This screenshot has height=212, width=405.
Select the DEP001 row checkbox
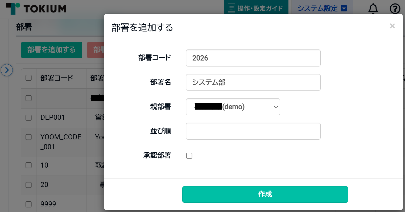(x=28, y=118)
